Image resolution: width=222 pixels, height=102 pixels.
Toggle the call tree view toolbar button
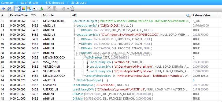pyautogui.click(x=17, y=9)
